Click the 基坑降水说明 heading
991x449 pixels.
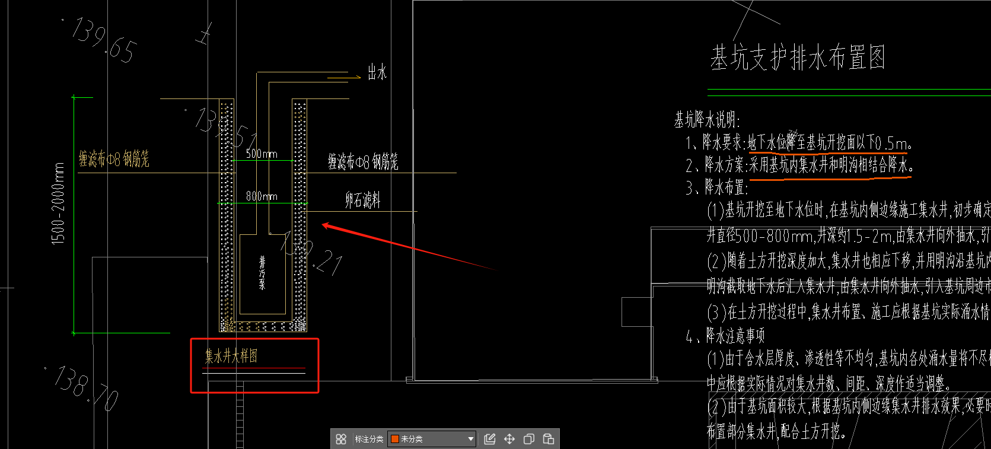(x=706, y=120)
